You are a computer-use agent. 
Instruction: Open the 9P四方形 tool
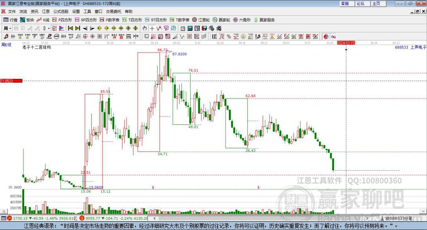[85, 20]
